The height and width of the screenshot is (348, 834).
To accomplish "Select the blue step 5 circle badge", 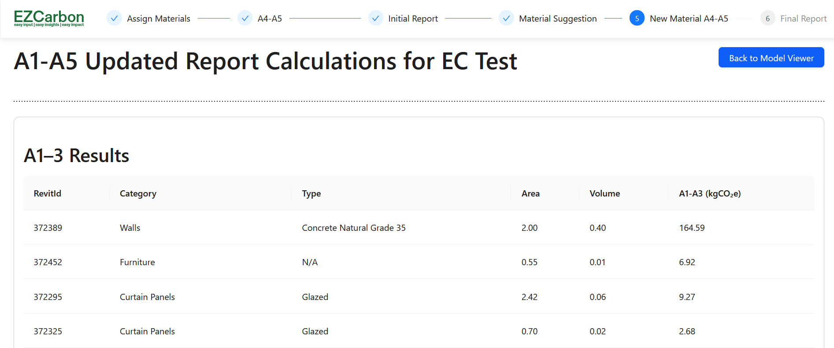I will click(x=637, y=18).
